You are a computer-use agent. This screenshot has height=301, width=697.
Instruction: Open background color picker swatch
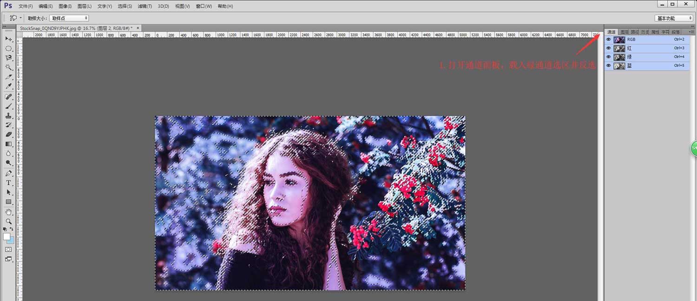point(11,241)
